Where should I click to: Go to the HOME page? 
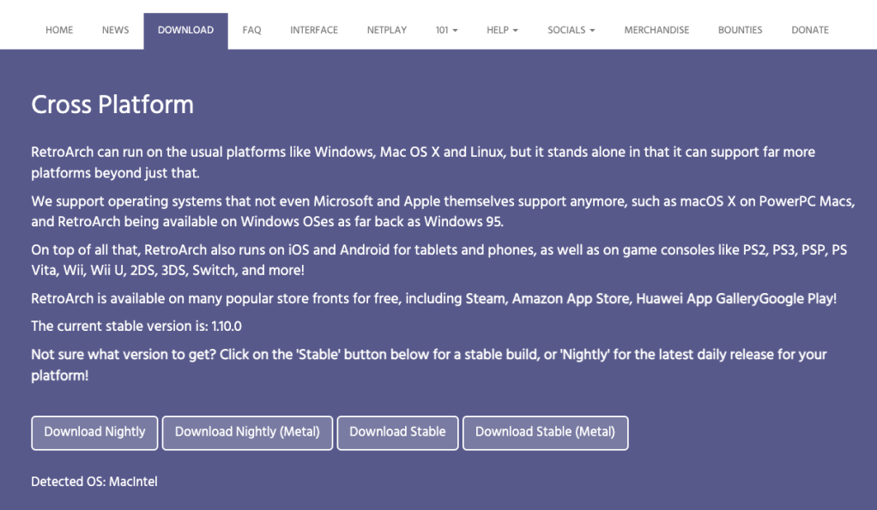click(58, 30)
